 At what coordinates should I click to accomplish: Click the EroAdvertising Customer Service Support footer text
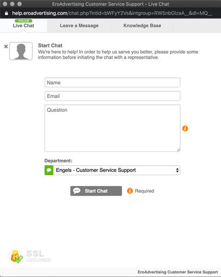tap(178, 272)
